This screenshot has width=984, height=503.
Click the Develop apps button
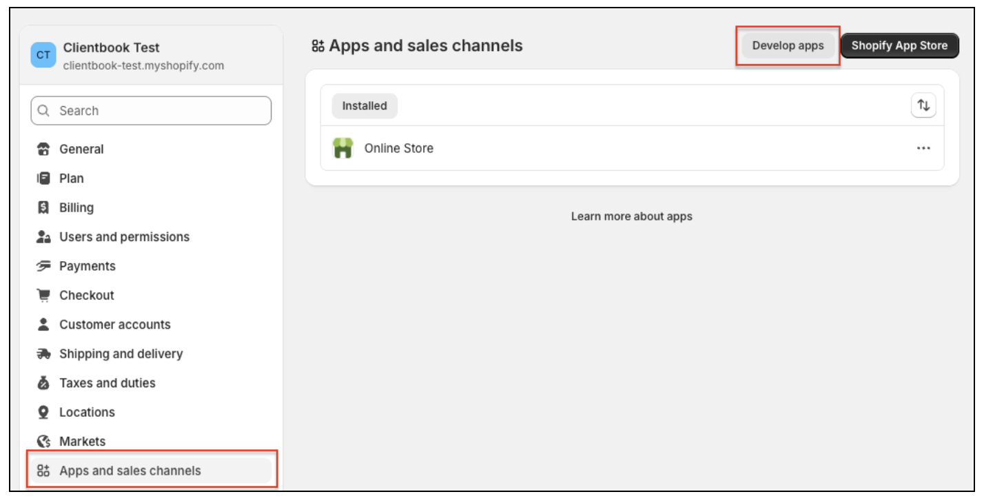(788, 45)
